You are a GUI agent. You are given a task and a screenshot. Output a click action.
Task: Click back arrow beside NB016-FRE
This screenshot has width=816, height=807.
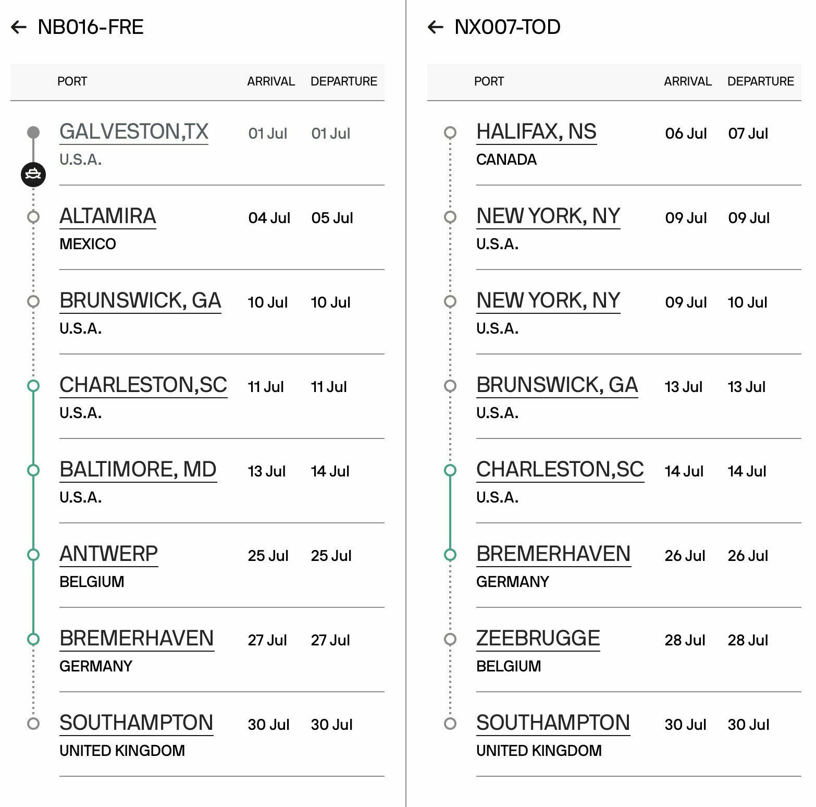click(x=19, y=27)
